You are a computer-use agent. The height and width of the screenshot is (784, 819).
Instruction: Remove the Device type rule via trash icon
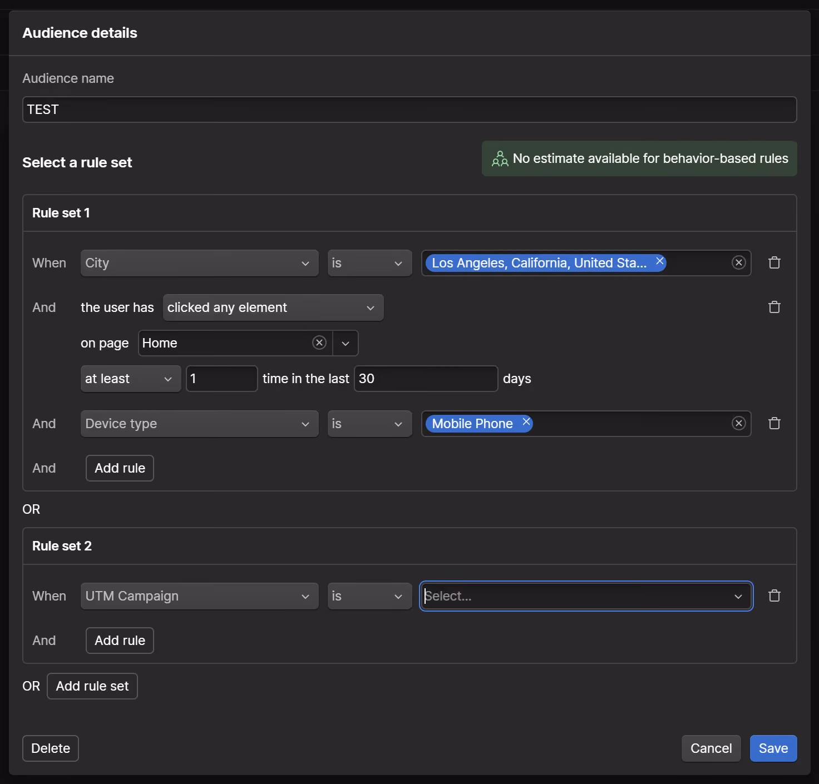point(774,423)
